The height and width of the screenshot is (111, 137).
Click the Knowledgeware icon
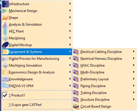point(5,79)
